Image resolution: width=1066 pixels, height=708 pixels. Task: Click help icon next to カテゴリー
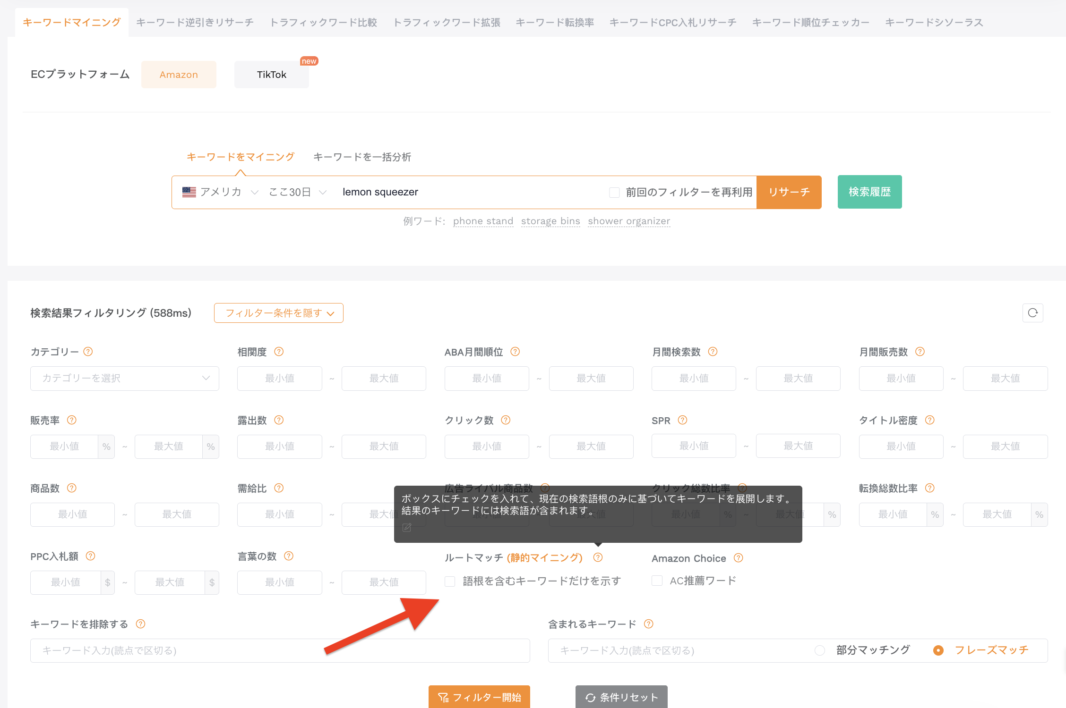[88, 352]
